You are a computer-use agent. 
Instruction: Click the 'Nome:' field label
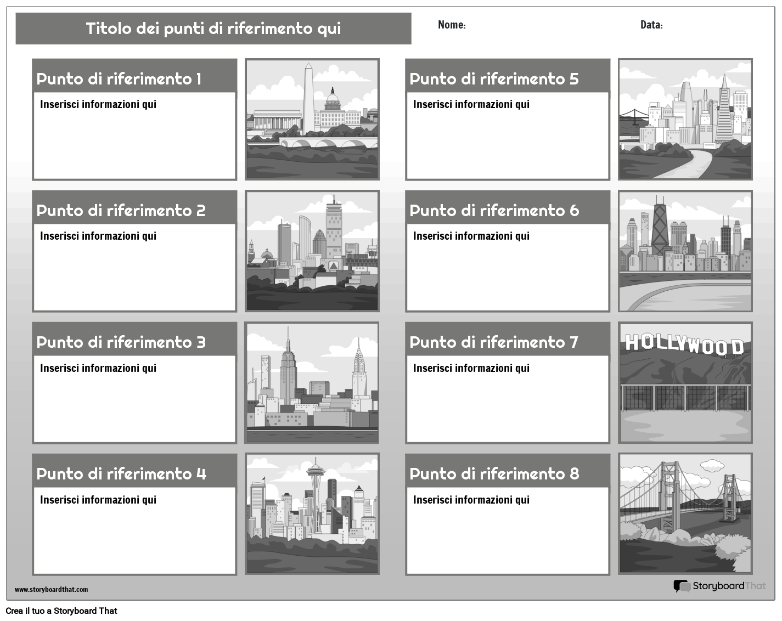tap(452, 25)
